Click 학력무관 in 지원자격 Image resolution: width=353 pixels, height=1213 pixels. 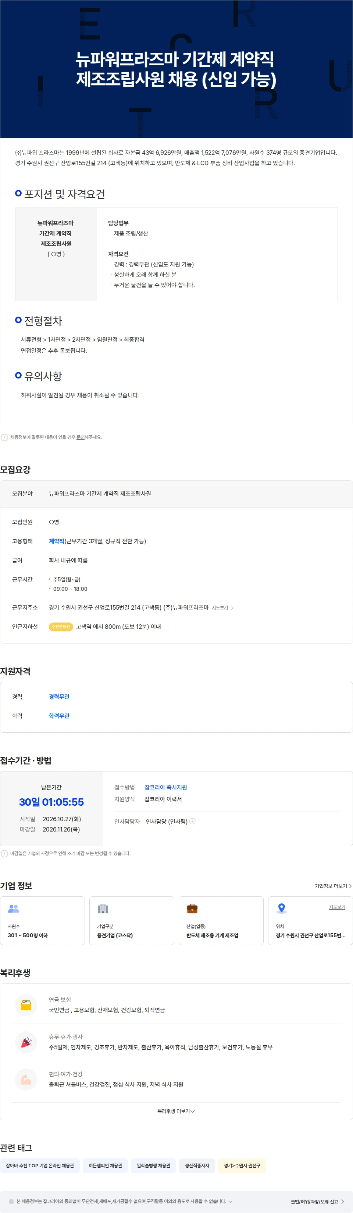coord(59,716)
